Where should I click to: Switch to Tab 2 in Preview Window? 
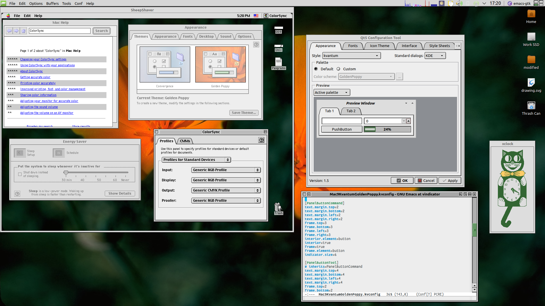pos(351,111)
